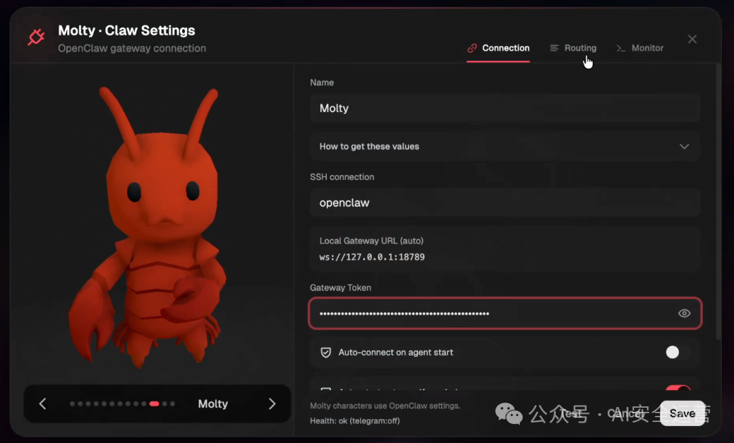Go to the previous character with the left arrow
The width and height of the screenshot is (734, 443).
(43, 404)
